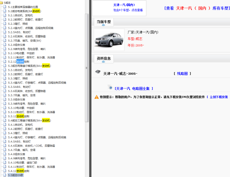The height and width of the screenshot is (177, 230).
Task: Click the orange warning triangle icon beside 特别提示
Action: [96, 97]
